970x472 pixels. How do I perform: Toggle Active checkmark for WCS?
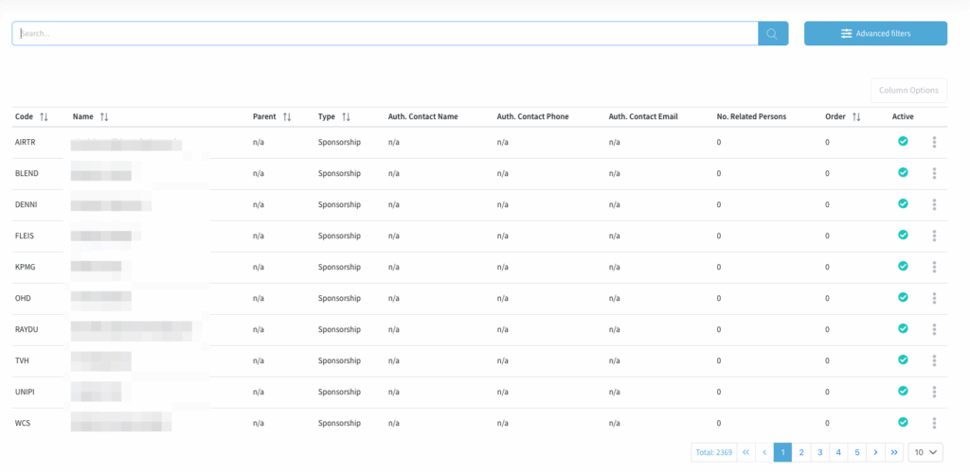[x=903, y=421]
